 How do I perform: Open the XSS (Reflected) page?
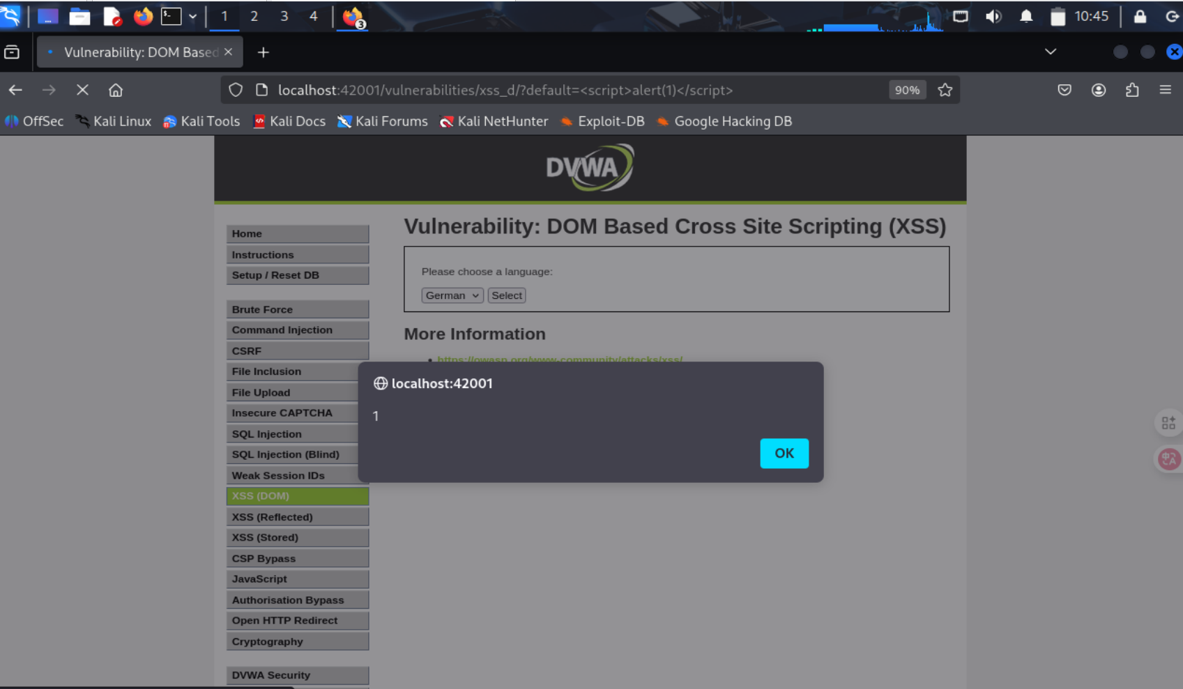tap(298, 517)
